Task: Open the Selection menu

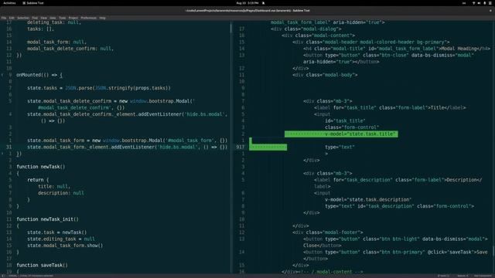Action: 23,18
